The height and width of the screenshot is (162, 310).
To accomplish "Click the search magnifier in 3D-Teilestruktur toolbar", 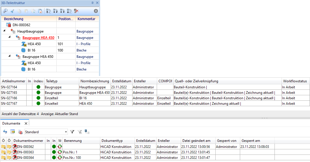I will (5, 11).
